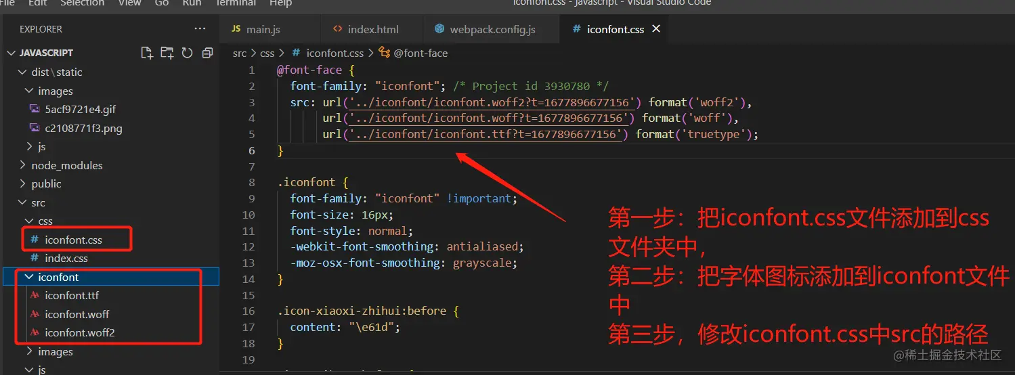This screenshot has width=1015, height=375.
Task: Switch to index.html tab
Action: pos(373,29)
